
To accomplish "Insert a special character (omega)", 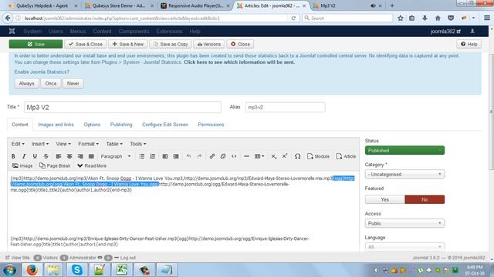I will pos(297,156).
